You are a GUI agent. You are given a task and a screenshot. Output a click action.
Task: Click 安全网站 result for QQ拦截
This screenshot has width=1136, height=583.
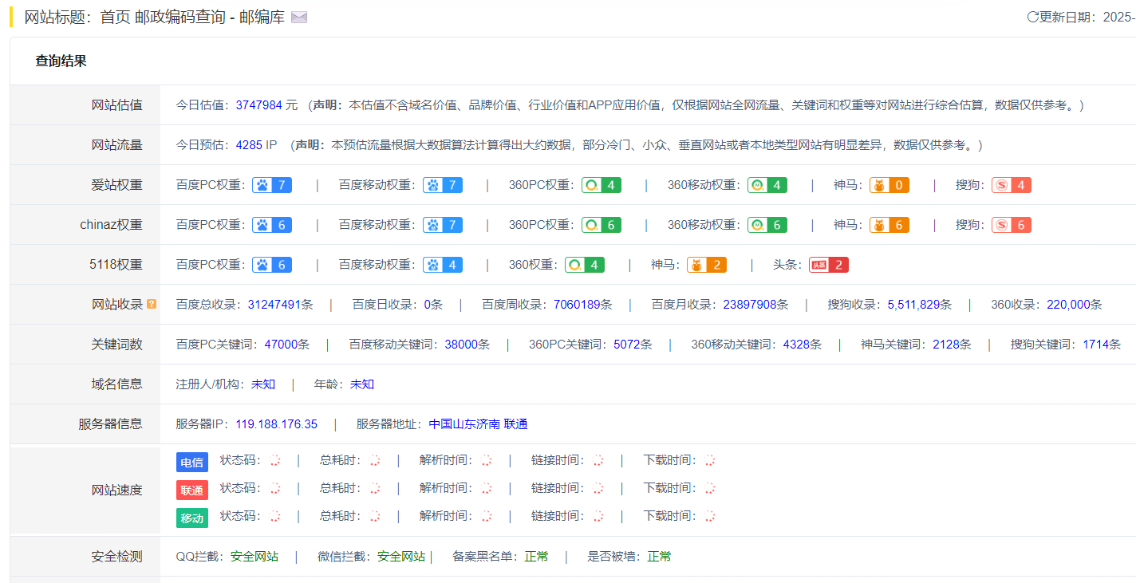tap(254, 556)
